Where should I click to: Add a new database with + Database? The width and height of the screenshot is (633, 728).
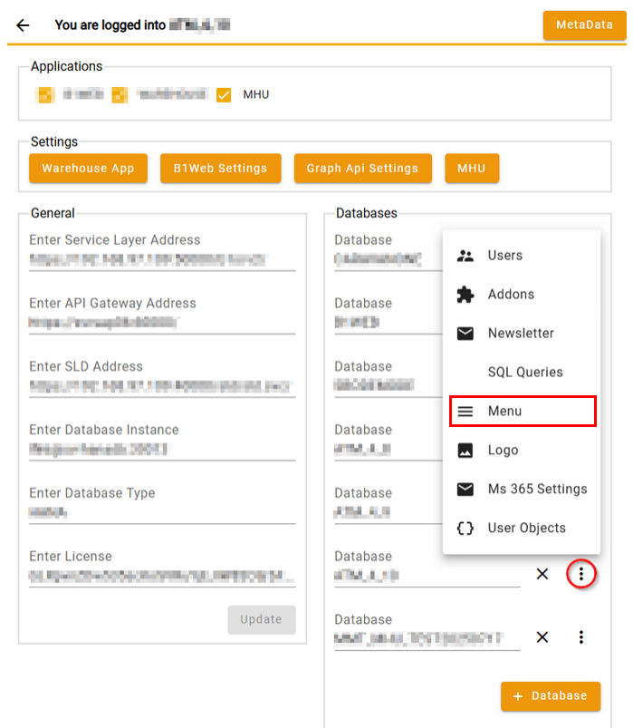[551, 696]
